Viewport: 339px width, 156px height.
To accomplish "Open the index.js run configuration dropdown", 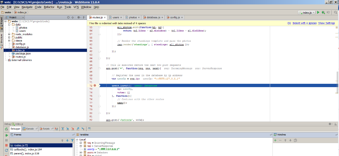I will 307,12.
